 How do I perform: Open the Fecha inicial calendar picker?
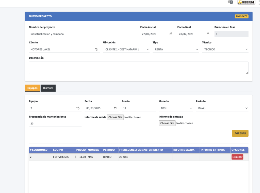click(171, 34)
